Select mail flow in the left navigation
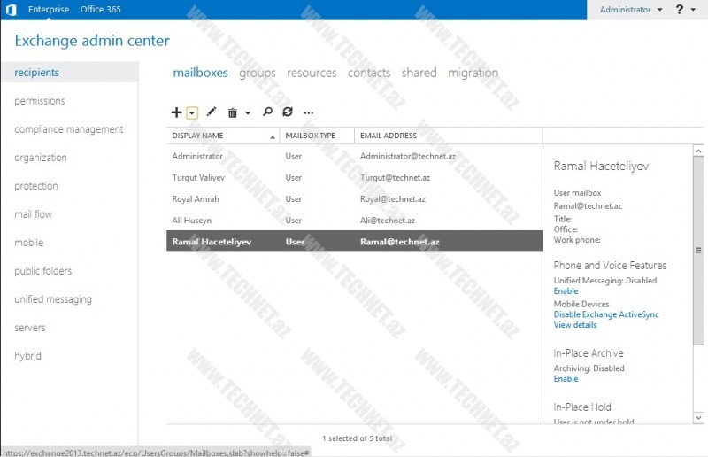 point(33,214)
